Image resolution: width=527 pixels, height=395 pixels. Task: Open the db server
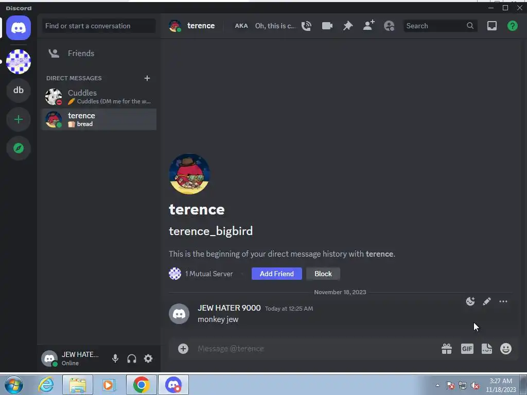tap(19, 91)
